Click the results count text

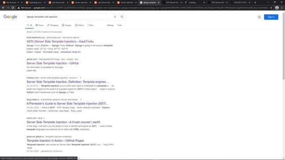click(45, 32)
